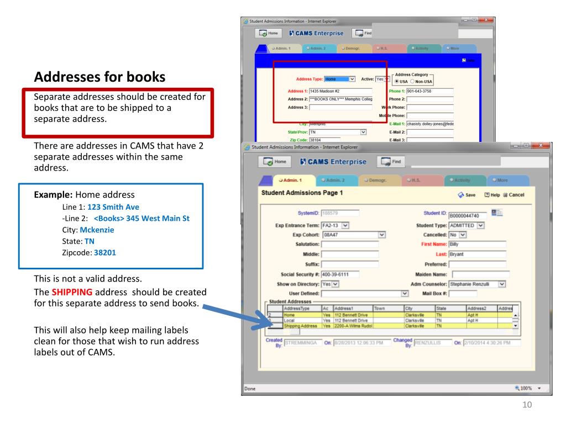This screenshot has width=566, height=424.
Task: Click Maiden Name input field
Action: 481,274
